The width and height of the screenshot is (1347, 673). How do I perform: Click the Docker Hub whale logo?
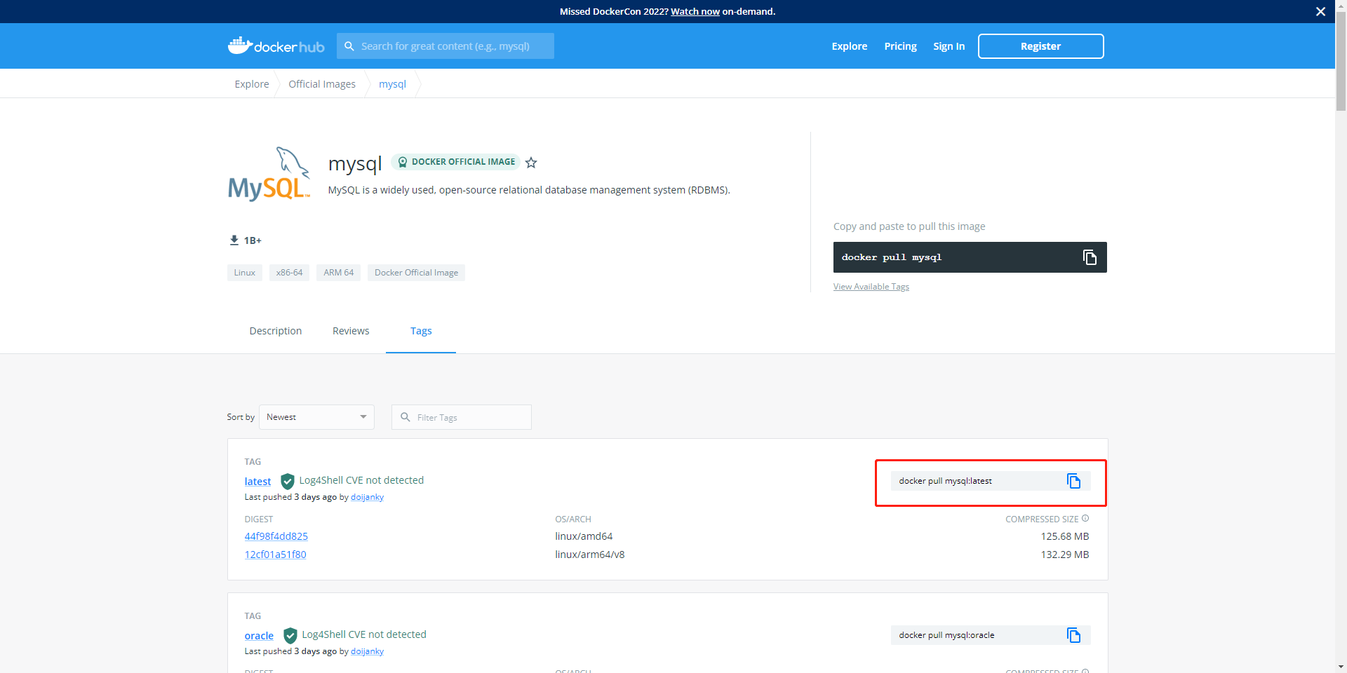[x=276, y=46]
